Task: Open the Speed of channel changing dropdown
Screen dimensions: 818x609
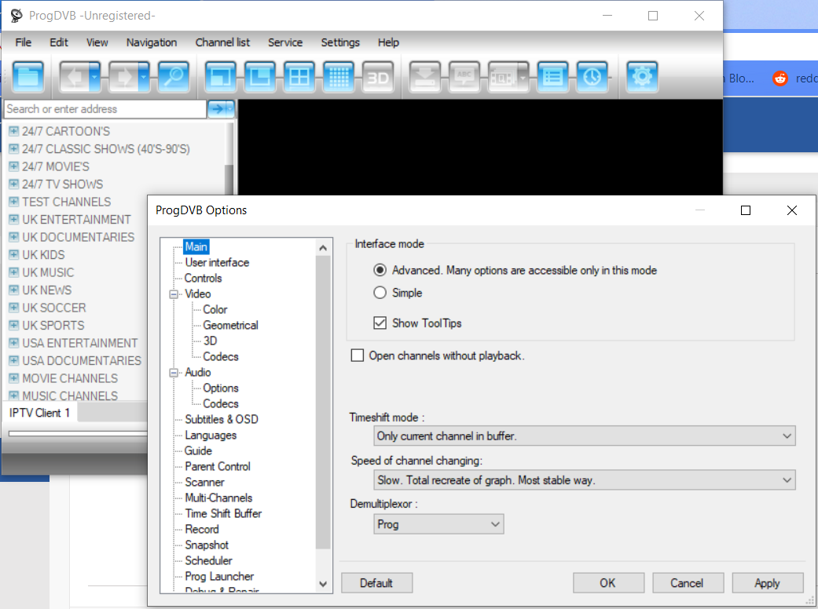Action: click(x=585, y=480)
